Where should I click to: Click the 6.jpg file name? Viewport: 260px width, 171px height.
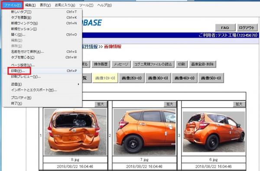pos(213,160)
